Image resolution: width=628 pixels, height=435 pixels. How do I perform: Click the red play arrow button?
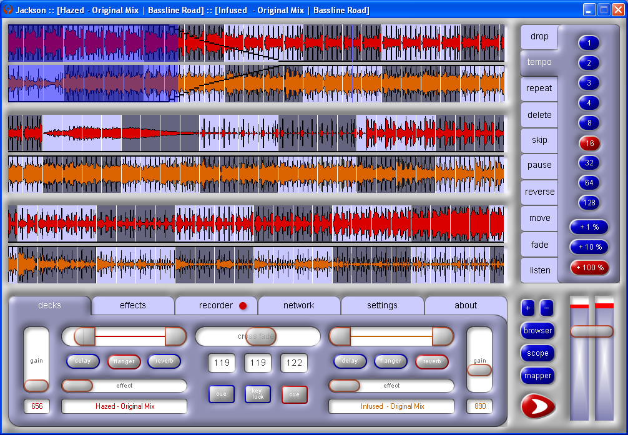click(537, 406)
